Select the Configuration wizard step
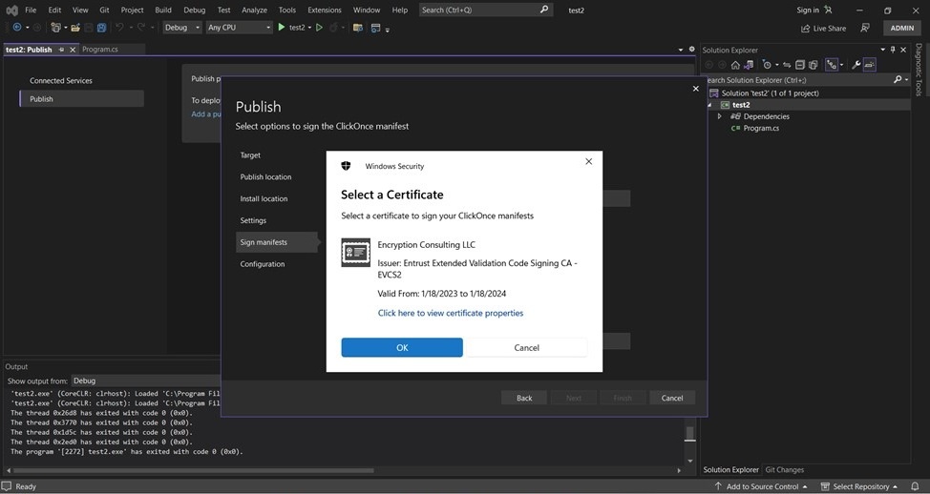 263,264
